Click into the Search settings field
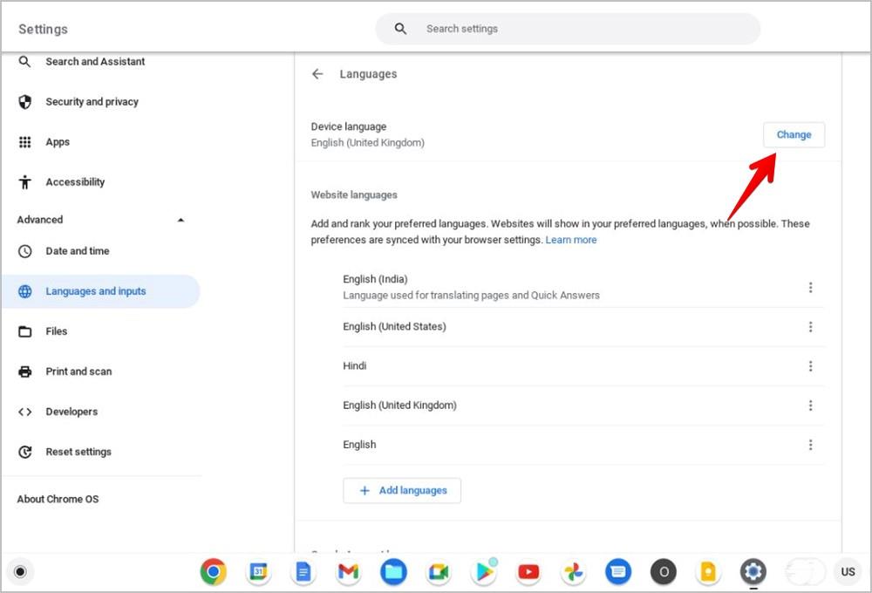 (x=568, y=29)
